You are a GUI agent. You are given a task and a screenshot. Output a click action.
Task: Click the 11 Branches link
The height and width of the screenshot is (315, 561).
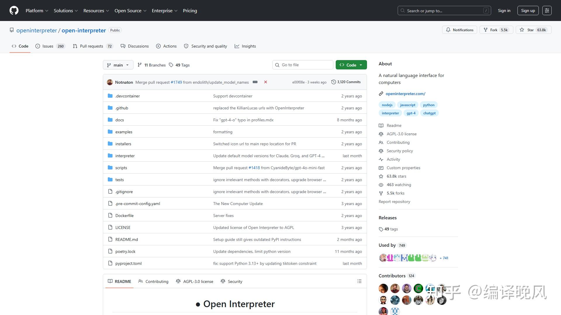(x=152, y=65)
